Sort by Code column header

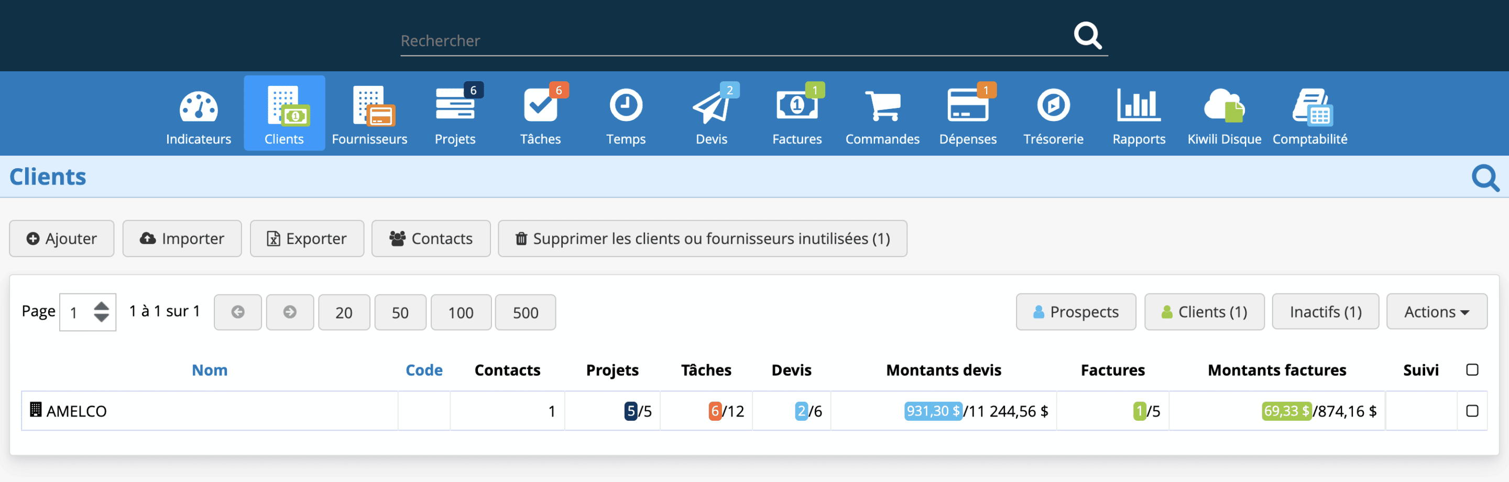(424, 370)
